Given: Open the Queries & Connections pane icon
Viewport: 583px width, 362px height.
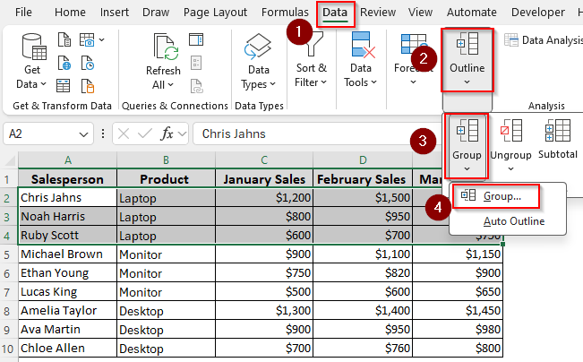Looking at the screenshot, I should (x=196, y=39).
